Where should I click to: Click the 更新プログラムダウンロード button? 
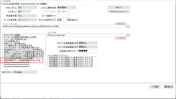click(x=119, y=12)
